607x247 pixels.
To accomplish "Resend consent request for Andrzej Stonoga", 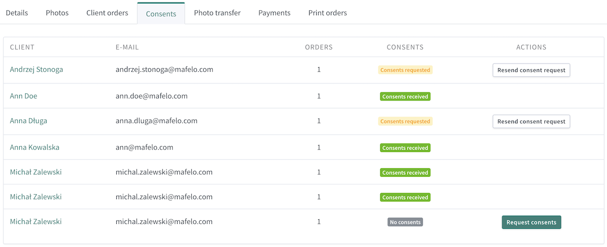I will 531,70.
